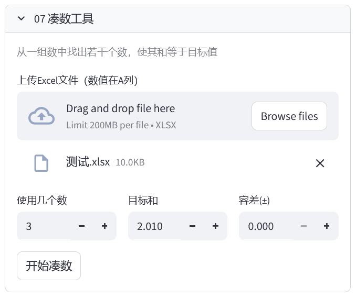Image resolution: width=356 pixels, height=298 pixels.
Task: Decrement the 目标和 value
Action: (192, 226)
